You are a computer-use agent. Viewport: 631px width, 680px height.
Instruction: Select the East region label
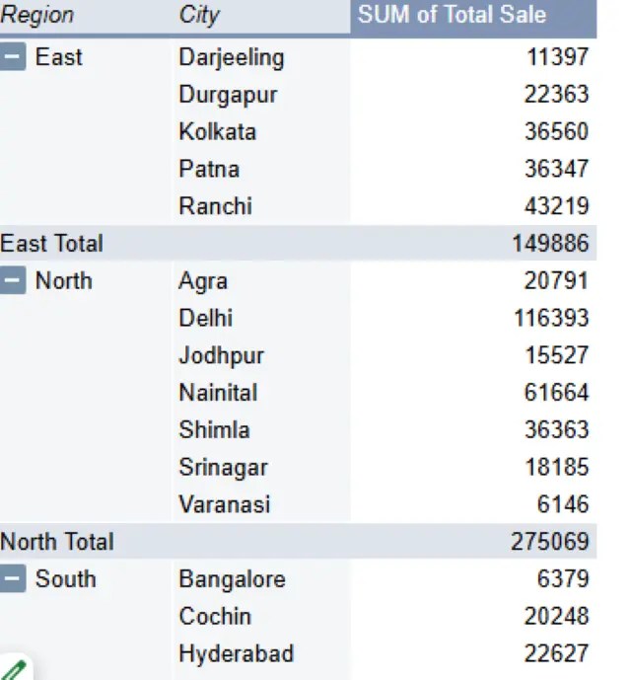click(59, 57)
